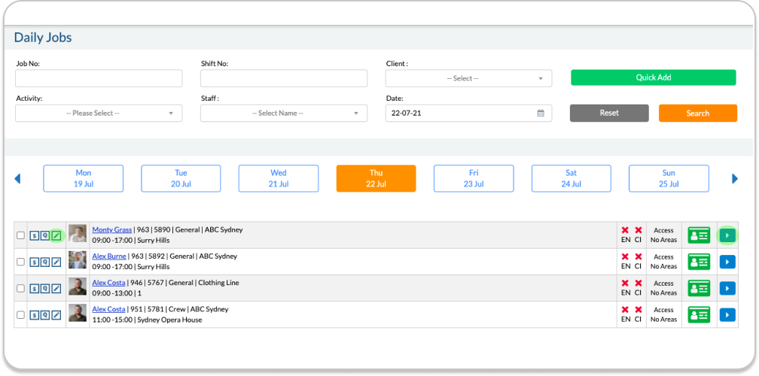Click the edit pencil in the Sydney Opera House row
The width and height of the screenshot is (759, 376).
[56, 314]
